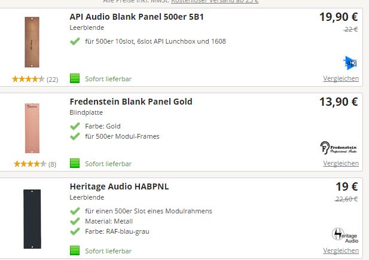Click green availability icon for Heritage HABPNL
Viewport: 369px width, 260px height.
pos(75,250)
